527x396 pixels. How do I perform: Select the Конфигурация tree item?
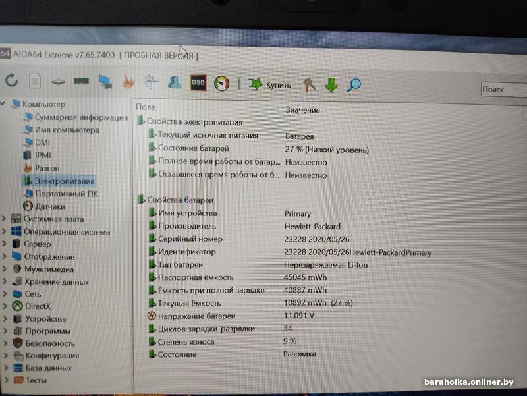click(x=46, y=355)
